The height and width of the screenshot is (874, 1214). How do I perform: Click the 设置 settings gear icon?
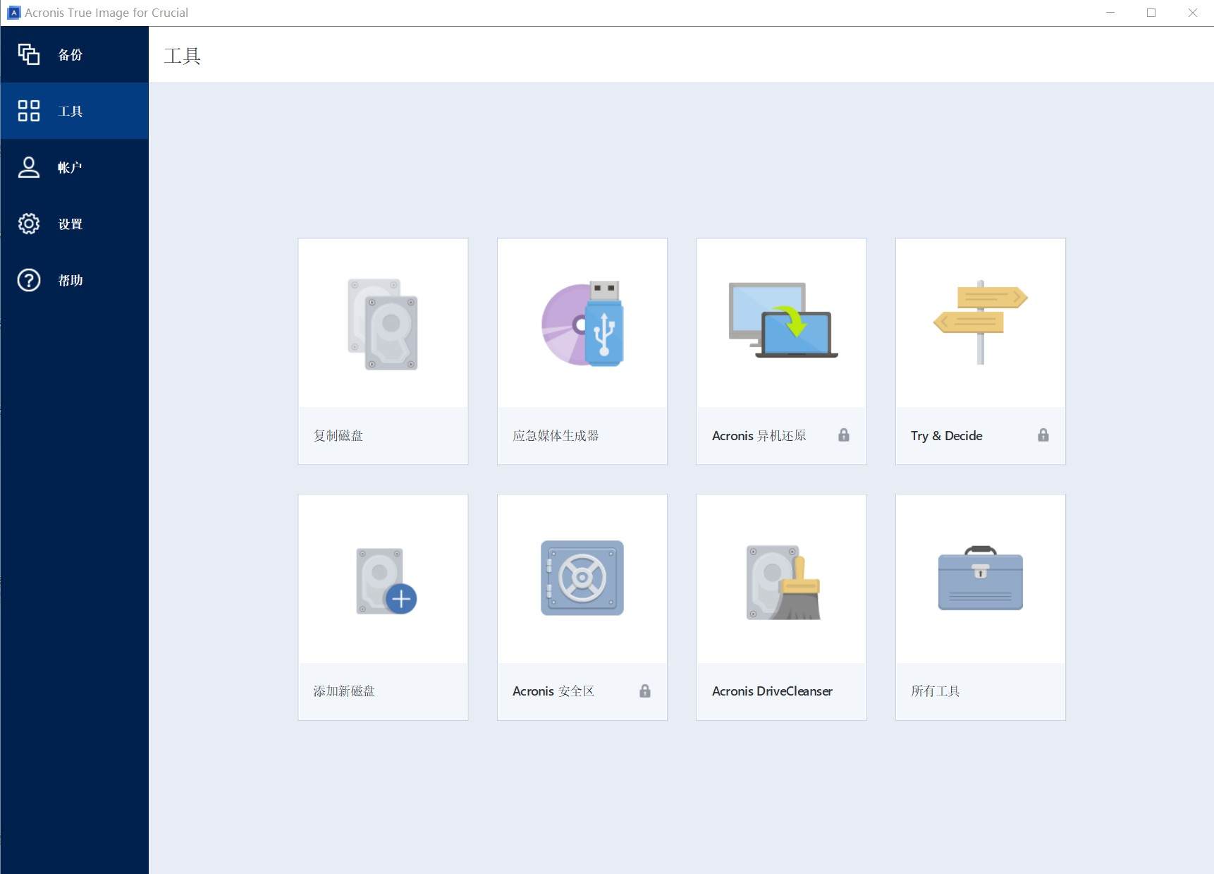click(29, 224)
